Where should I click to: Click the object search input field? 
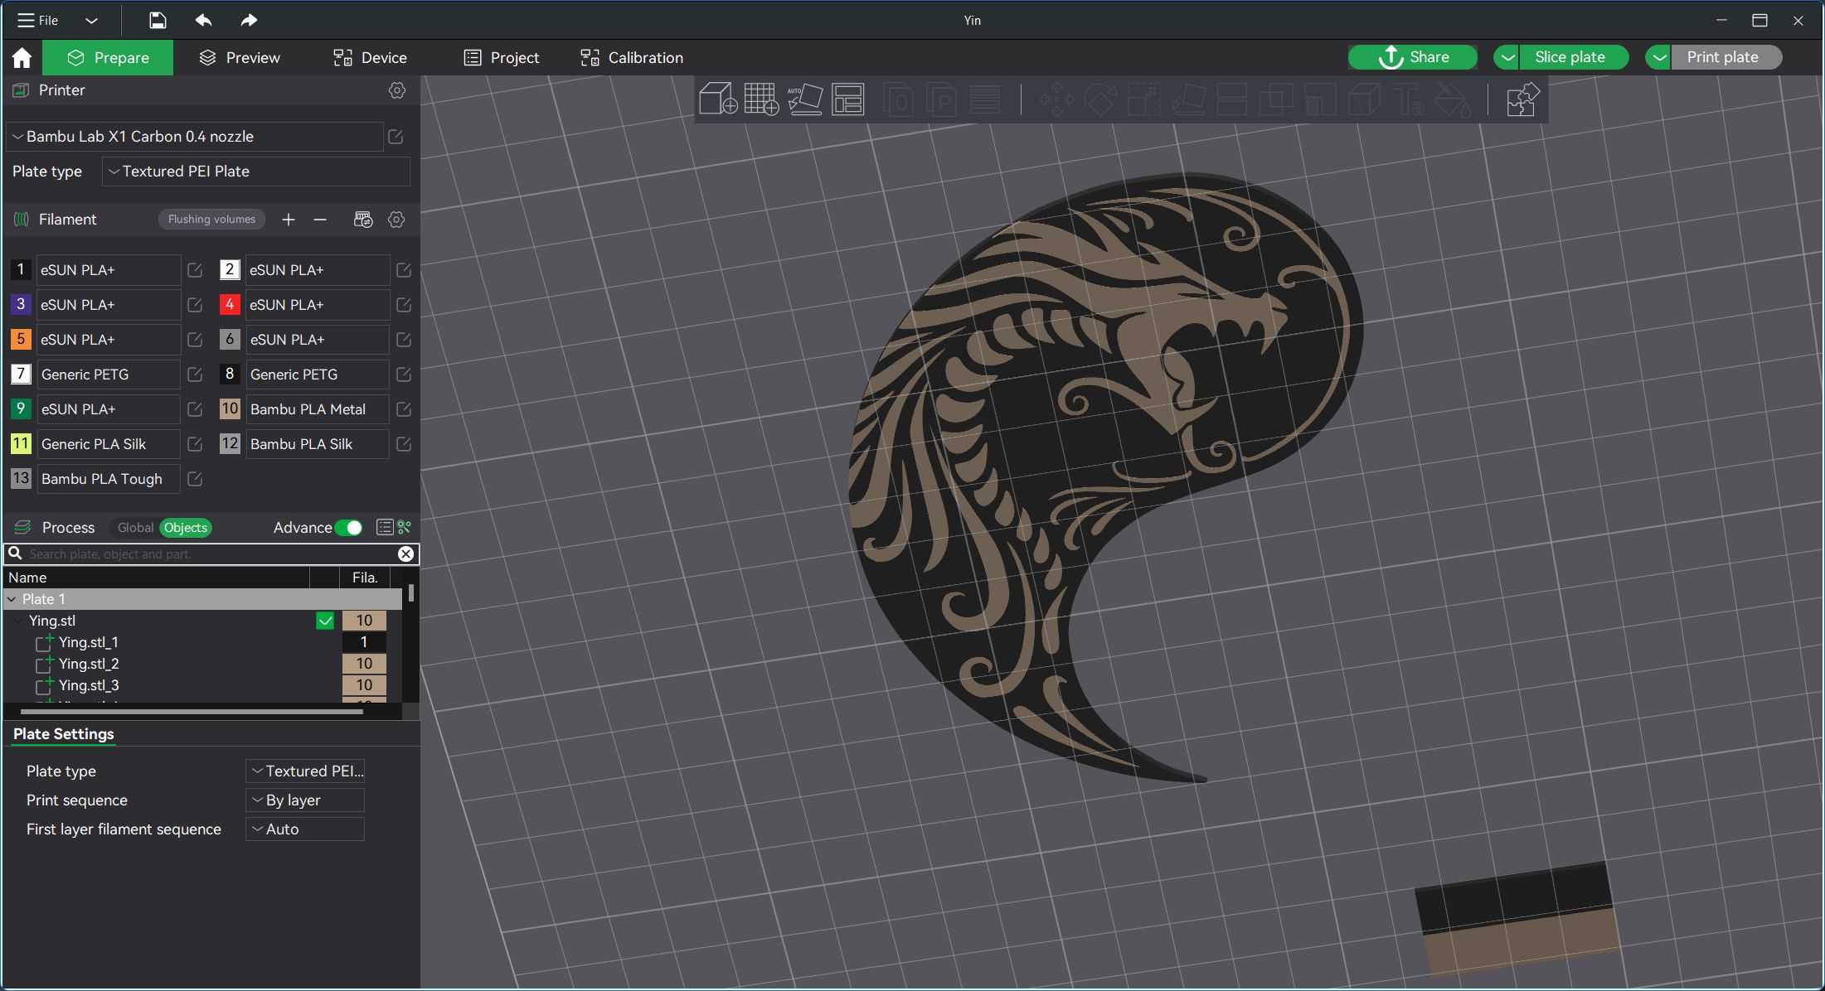click(x=211, y=554)
